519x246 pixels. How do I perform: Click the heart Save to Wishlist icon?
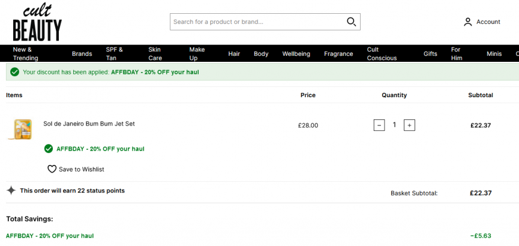coord(52,169)
